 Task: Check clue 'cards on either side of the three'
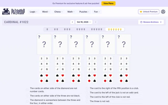point(27,96)
